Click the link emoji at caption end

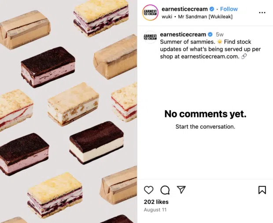244,57
